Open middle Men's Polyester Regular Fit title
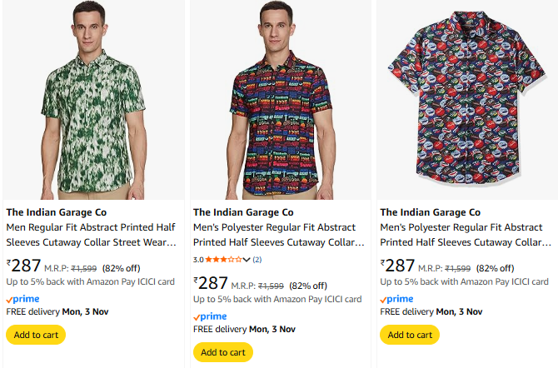The width and height of the screenshot is (558, 368). [x=279, y=235]
